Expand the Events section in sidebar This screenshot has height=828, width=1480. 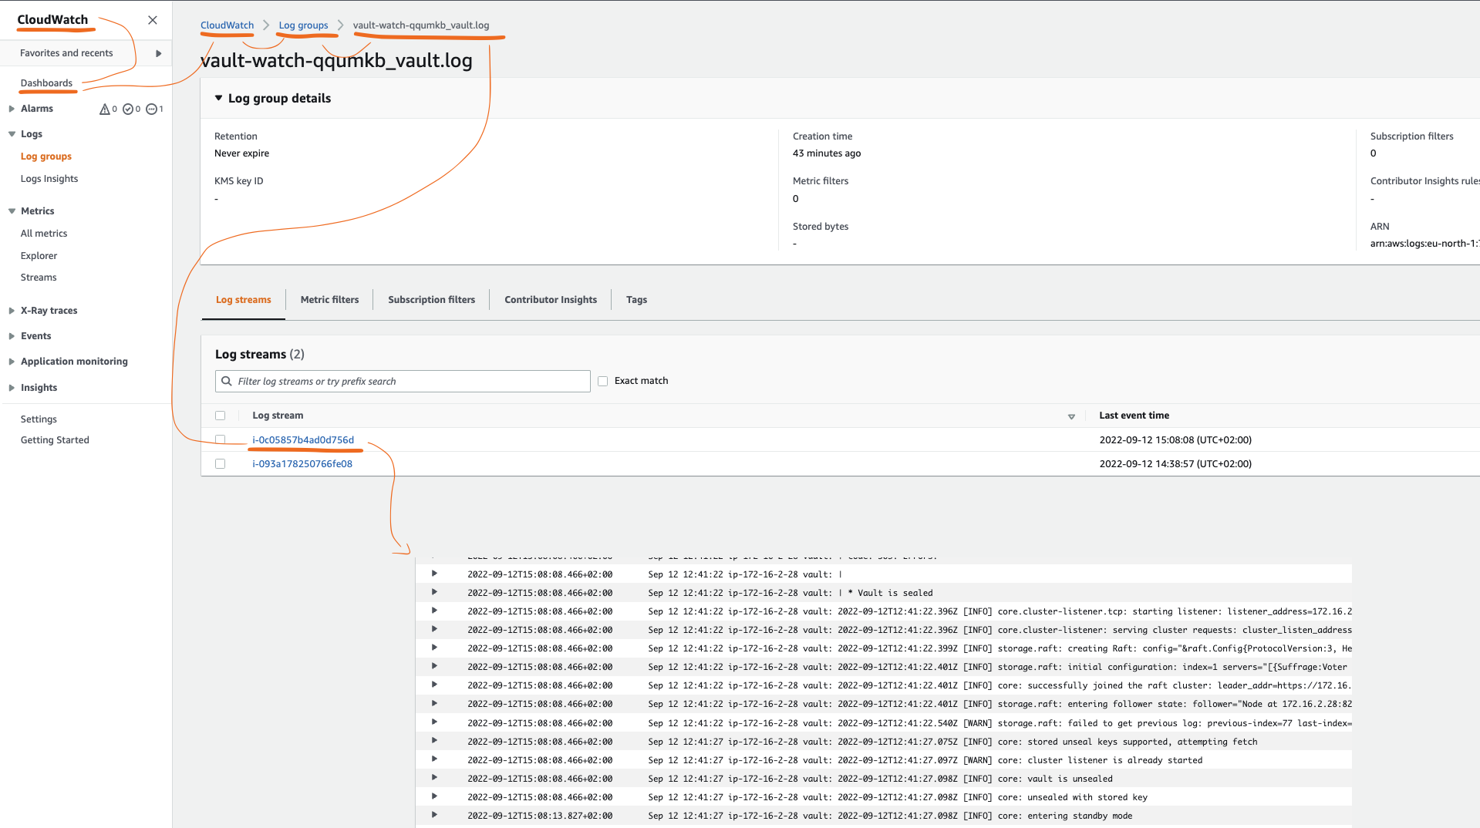(x=12, y=336)
